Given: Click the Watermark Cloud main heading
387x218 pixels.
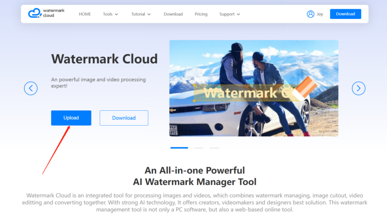Looking at the screenshot, I should 104,59.
